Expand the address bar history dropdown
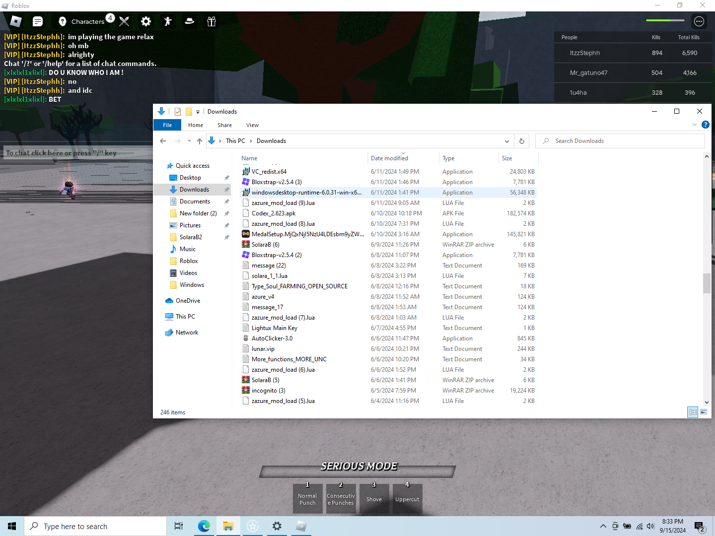Image resolution: width=715 pixels, height=536 pixels. pyautogui.click(x=506, y=141)
